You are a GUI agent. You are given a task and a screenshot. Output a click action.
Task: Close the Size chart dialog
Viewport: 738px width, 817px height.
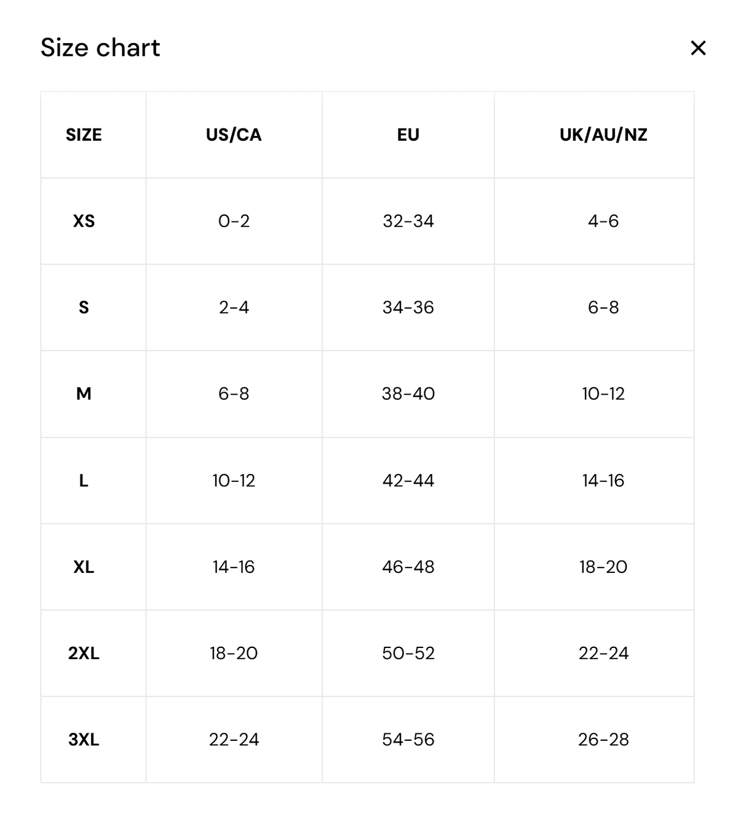click(698, 48)
